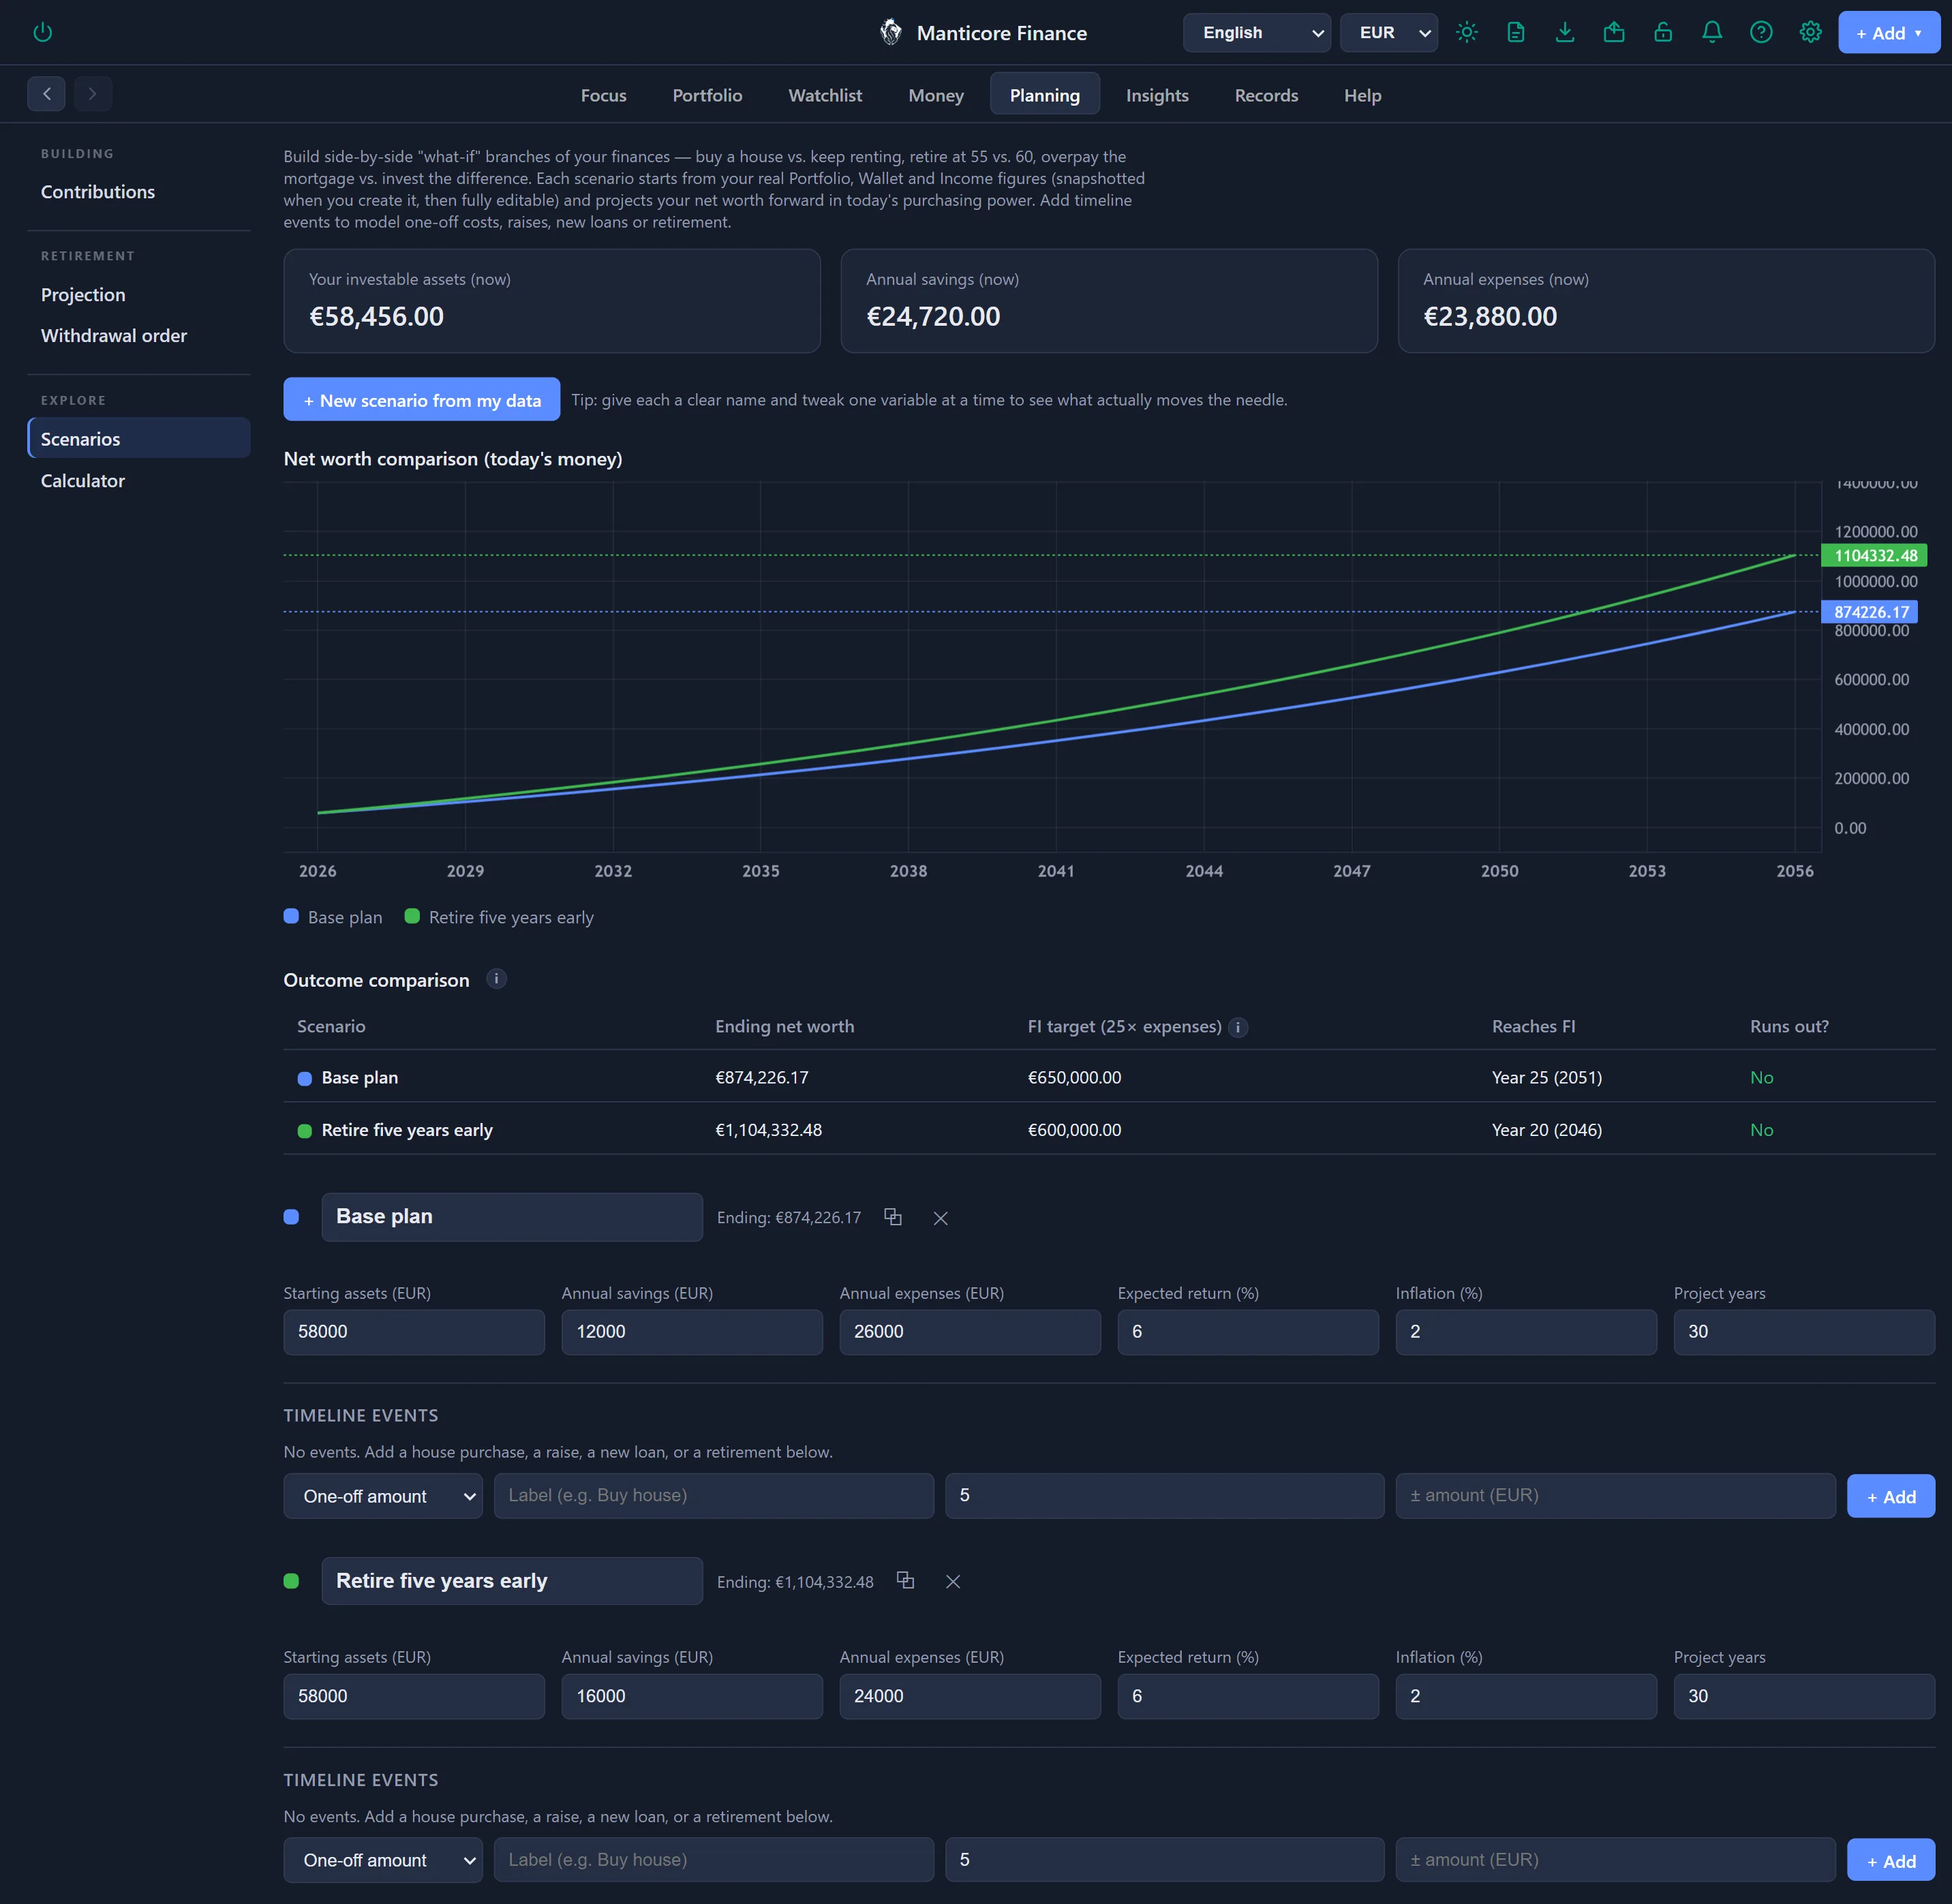
Task: Delete the Base plan scenario with X
Action: coord(940,1218)
